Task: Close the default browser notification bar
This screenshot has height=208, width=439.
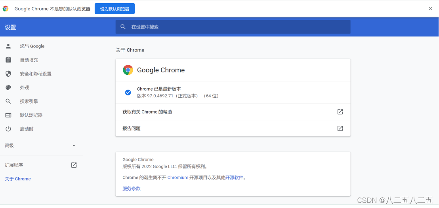Action: point(430,9)
